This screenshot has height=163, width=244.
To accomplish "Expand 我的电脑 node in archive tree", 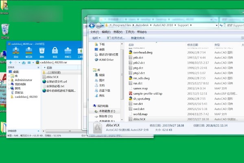I will (9, 84).
